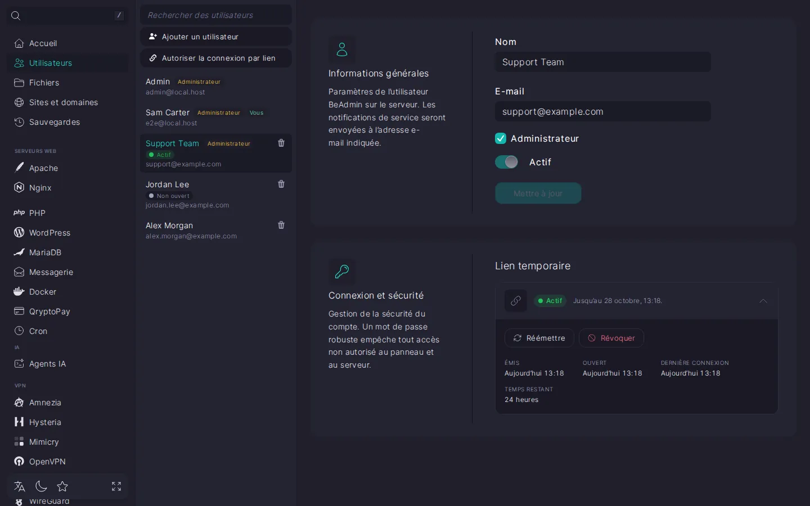Open PHP in the sidebar
This screenshot has width=810, height=506.
click(67, 213)
